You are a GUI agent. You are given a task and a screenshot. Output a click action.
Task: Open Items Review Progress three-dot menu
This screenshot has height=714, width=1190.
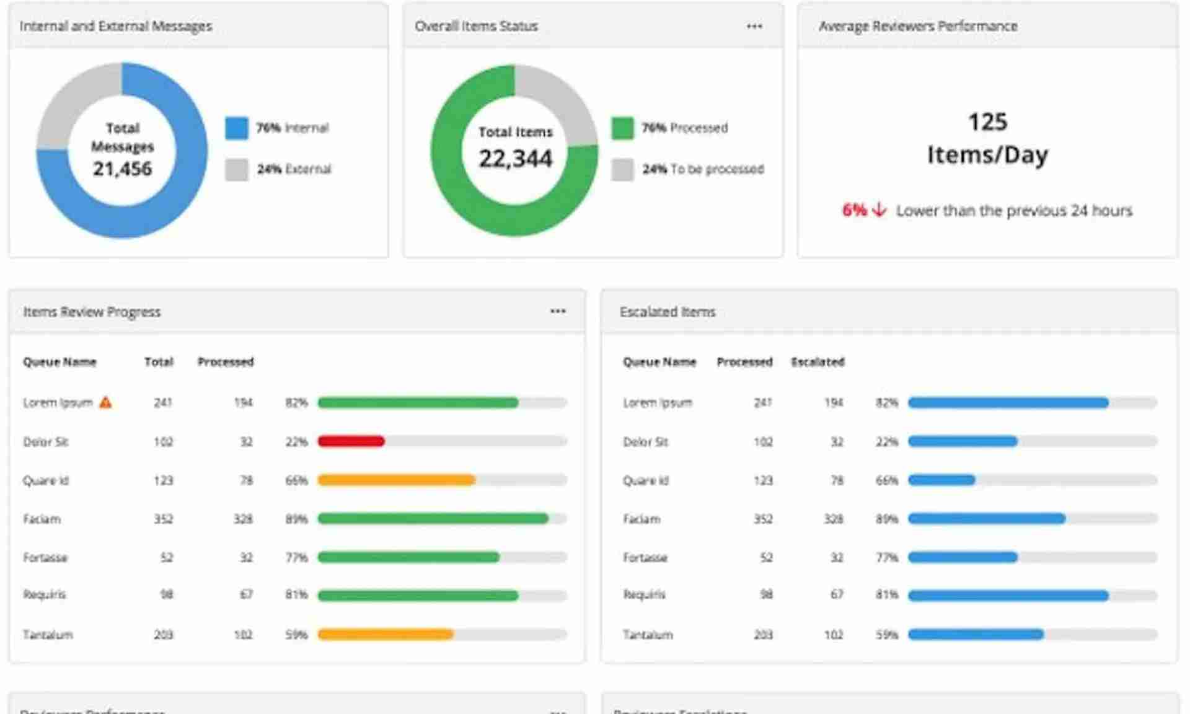[557, 311]
